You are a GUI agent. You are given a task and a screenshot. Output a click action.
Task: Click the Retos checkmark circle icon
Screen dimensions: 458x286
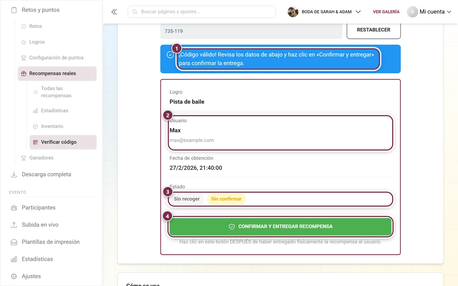click(x=24, y=26)
